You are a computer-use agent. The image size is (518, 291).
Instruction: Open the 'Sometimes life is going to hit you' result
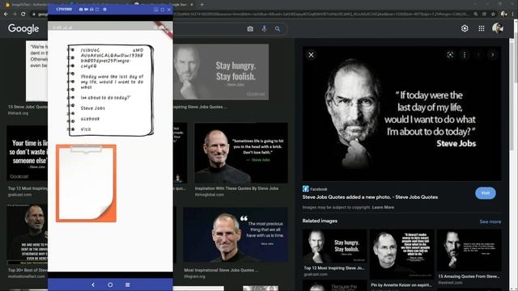click(241, 153)
